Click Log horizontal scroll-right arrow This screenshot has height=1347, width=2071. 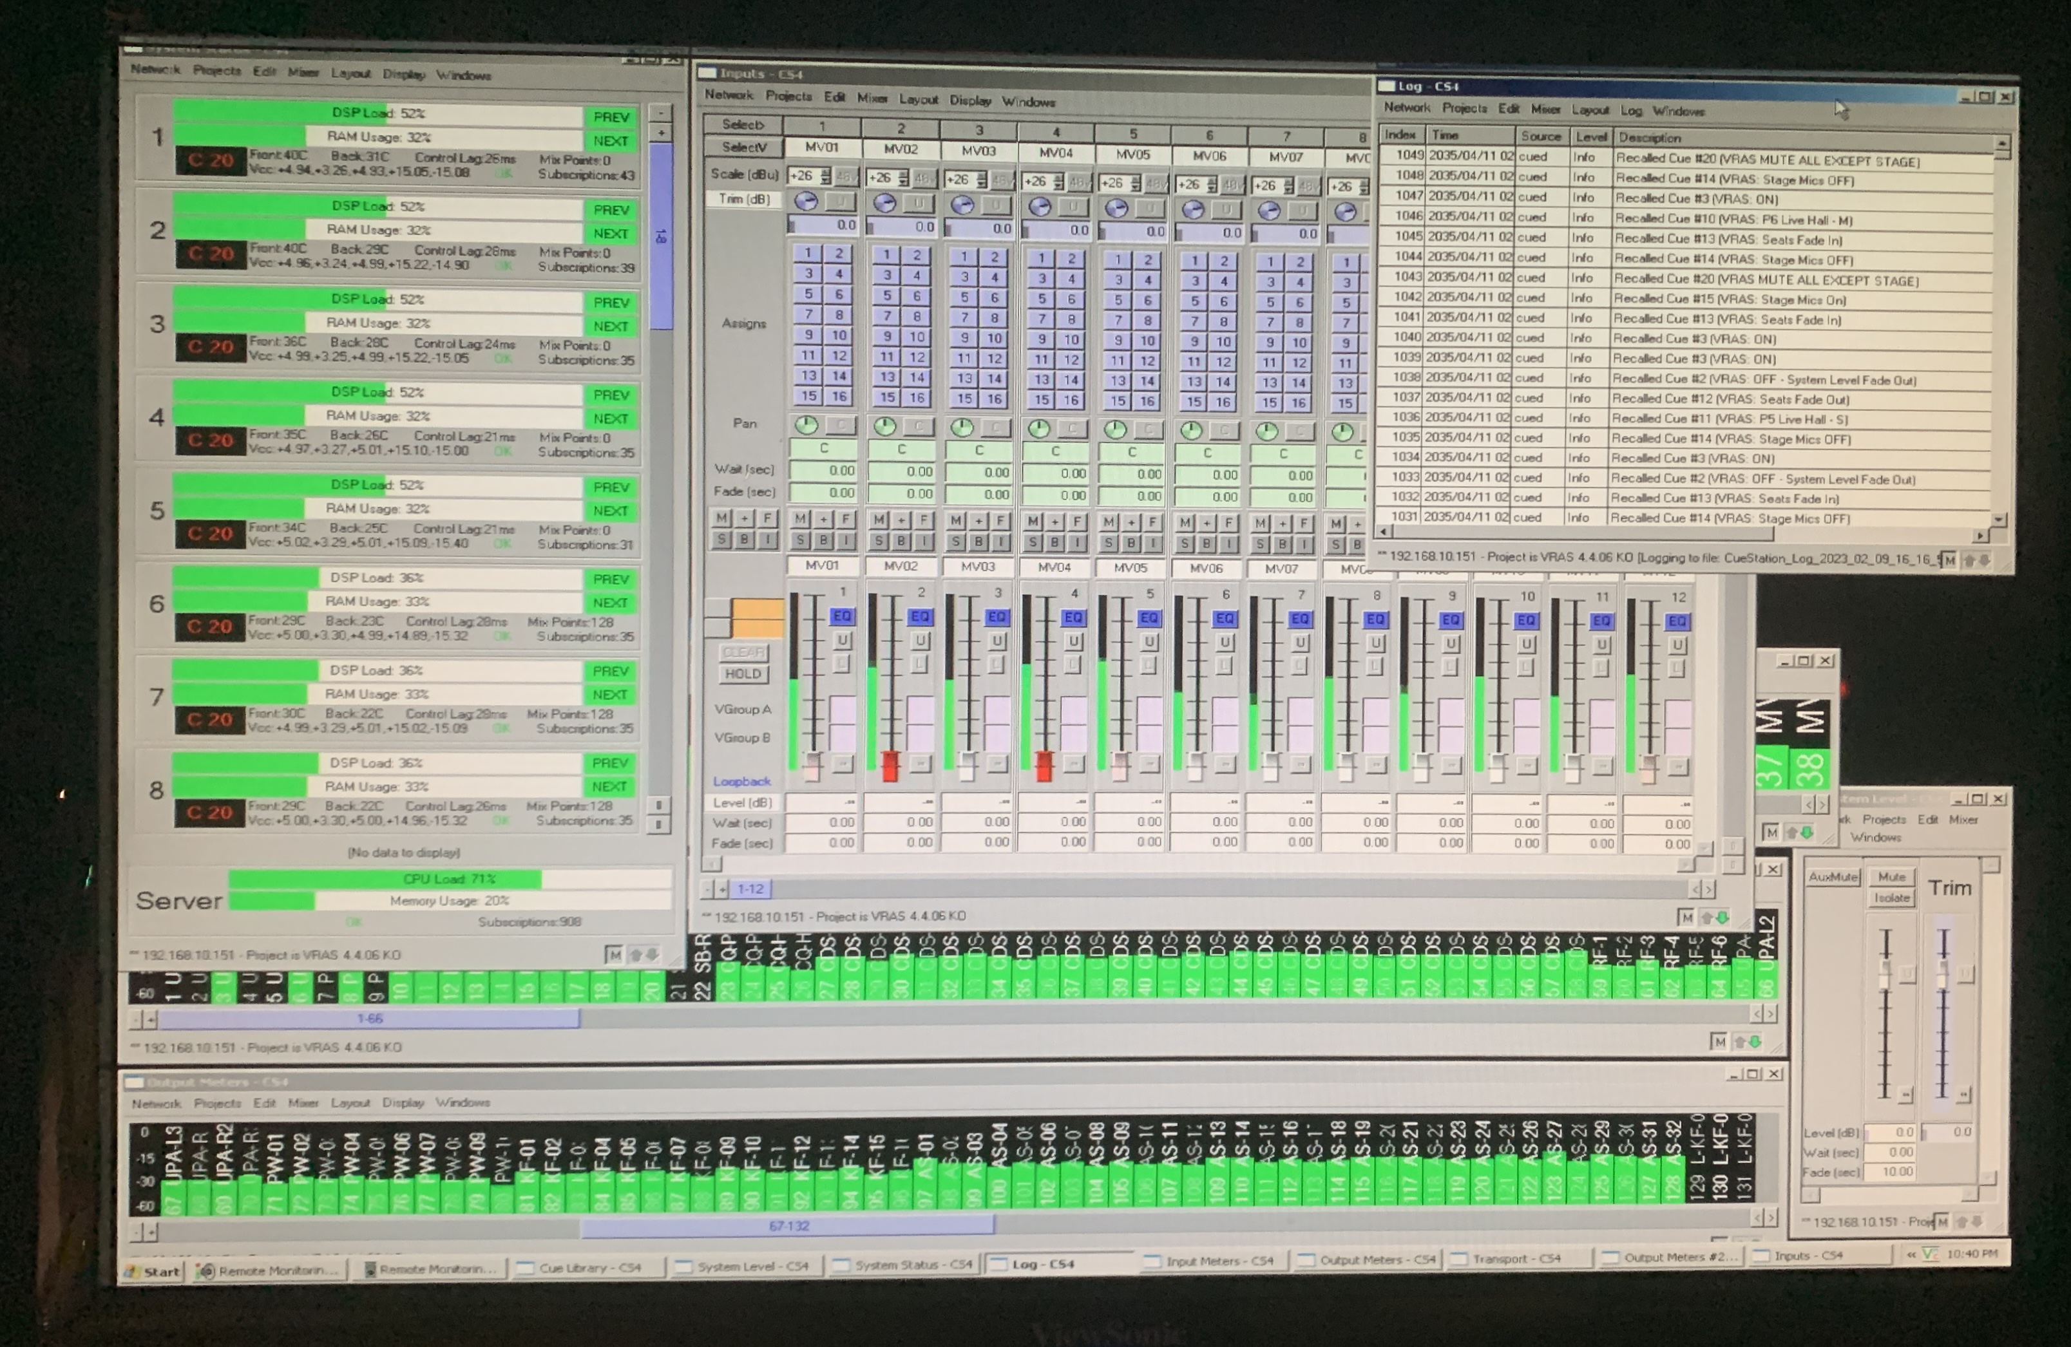[x=1981, y=536]
